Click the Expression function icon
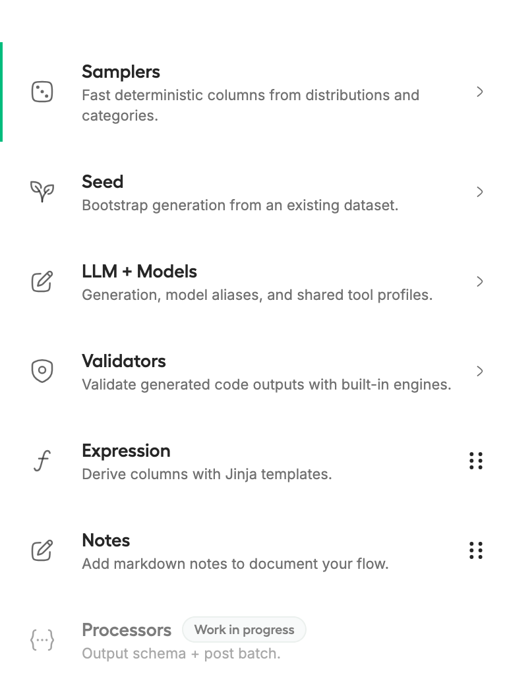The width and height of the screenshot is (505, 700). click(42, 461)
